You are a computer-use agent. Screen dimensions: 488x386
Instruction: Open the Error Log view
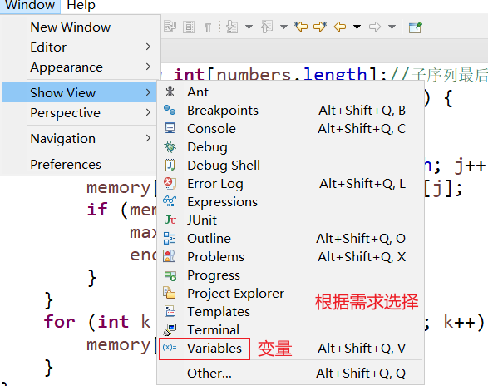click(x=290, y=184)
